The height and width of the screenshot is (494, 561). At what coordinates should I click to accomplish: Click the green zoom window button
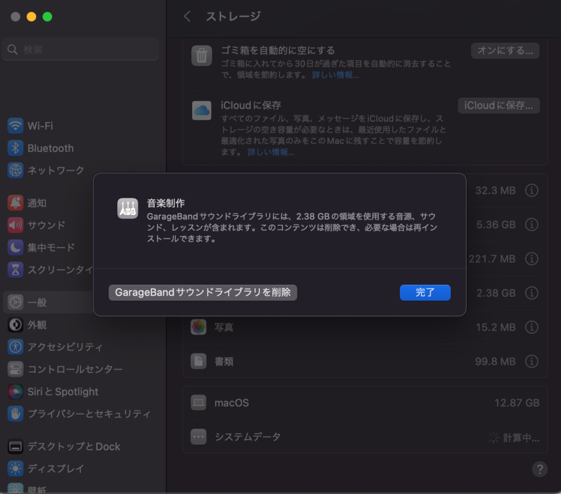coord(47,17)
